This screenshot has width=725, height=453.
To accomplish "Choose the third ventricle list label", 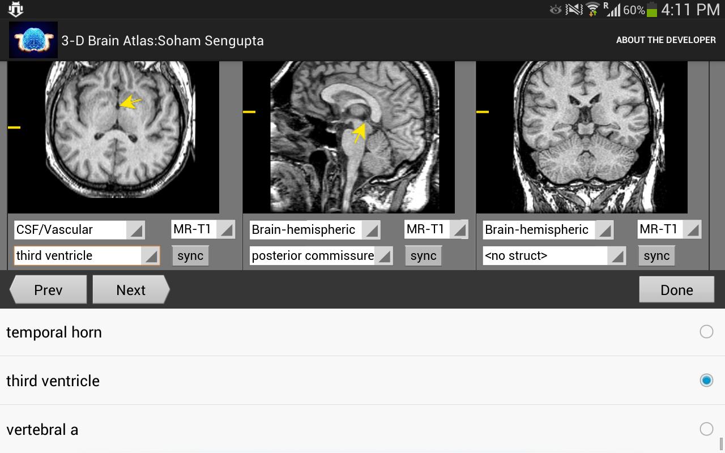I will pyautogui.click(x=53, y=381).
